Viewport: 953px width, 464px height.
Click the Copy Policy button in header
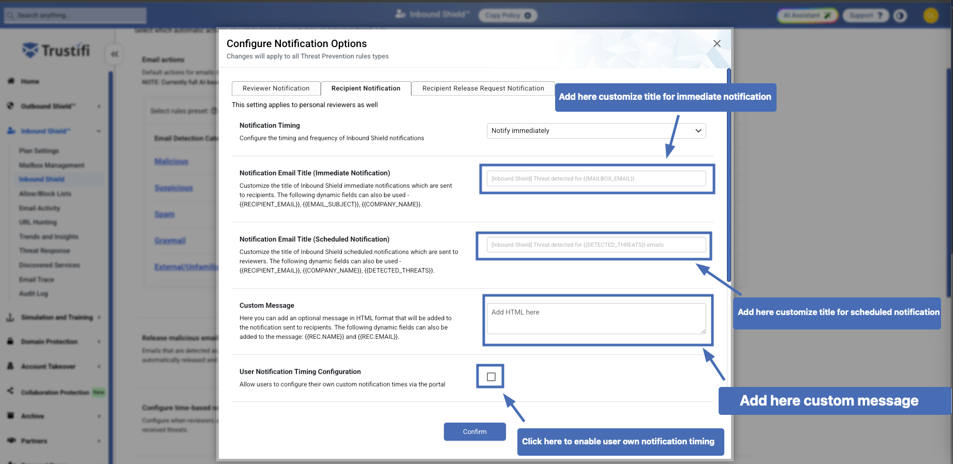tap(508, 16)
